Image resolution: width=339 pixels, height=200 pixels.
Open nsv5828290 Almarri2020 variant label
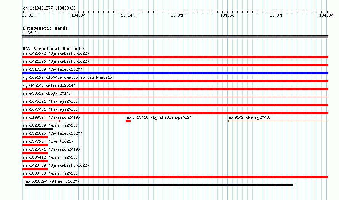(52, 181)
